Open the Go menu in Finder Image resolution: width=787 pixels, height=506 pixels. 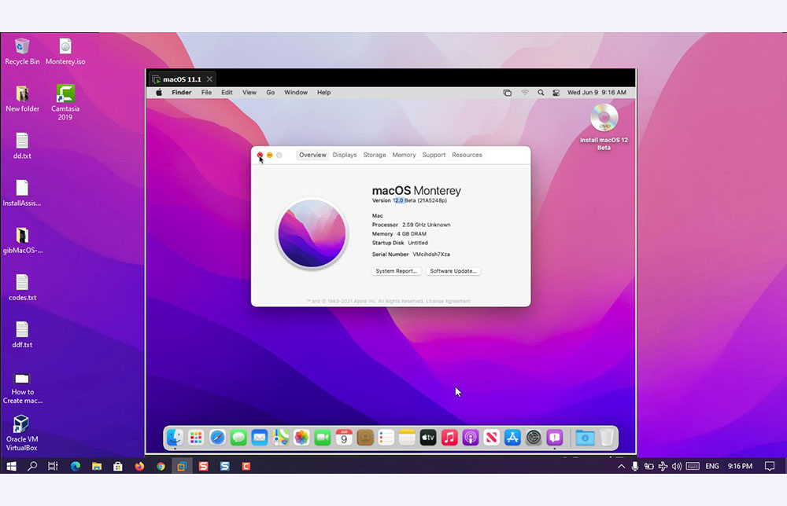271,92
